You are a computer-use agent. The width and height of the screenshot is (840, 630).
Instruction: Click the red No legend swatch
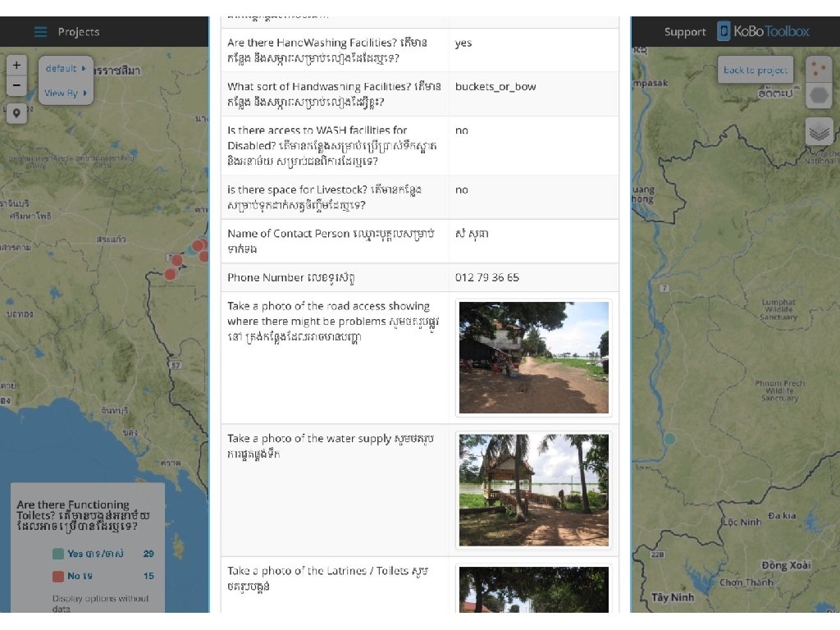[x=58, y=577]
